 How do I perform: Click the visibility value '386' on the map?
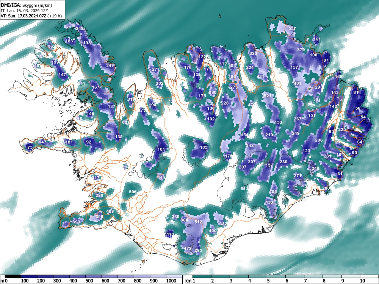(x=232, y=76)
